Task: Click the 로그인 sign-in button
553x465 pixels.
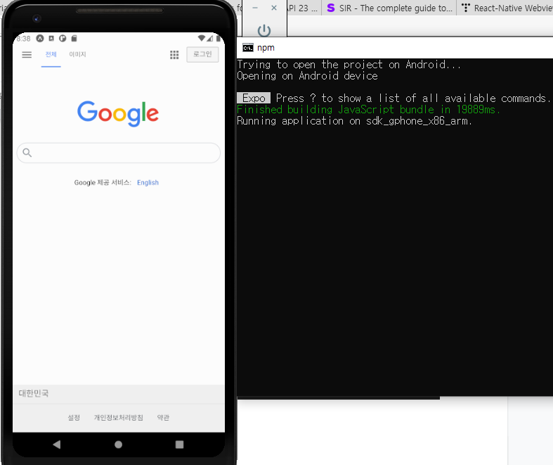Action: coord(202,54)
